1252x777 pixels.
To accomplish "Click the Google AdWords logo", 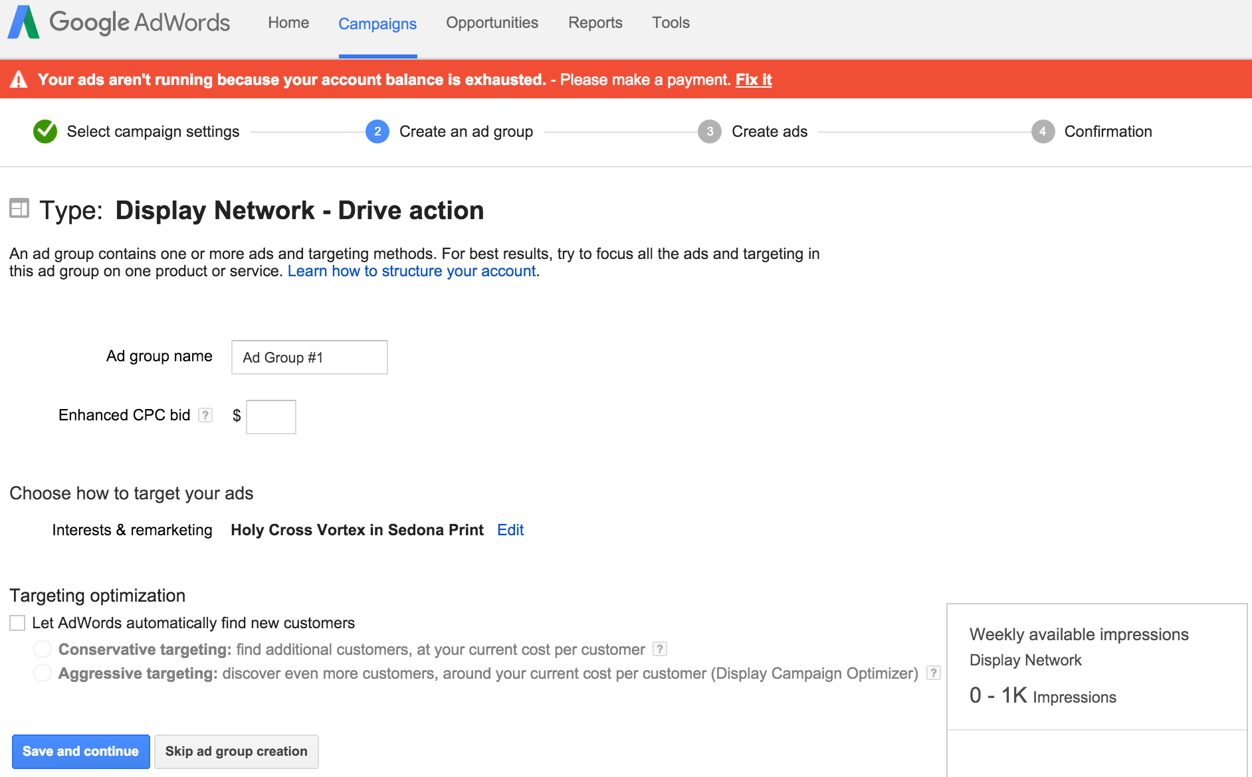I will [118, 21].
